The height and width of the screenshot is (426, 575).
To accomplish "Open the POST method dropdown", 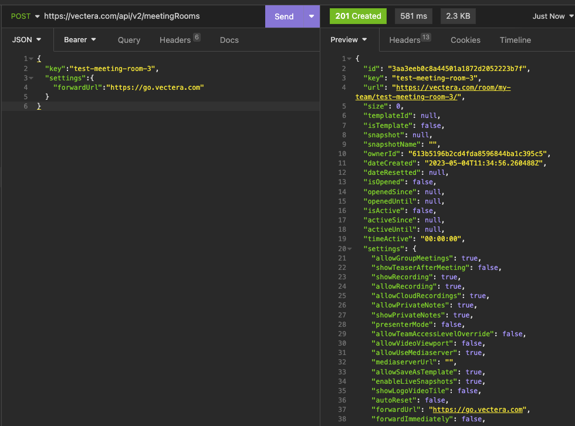I will coord(25,16).
